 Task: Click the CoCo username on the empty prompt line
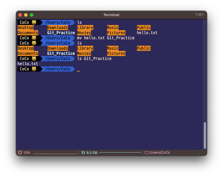tap(24, 69)
